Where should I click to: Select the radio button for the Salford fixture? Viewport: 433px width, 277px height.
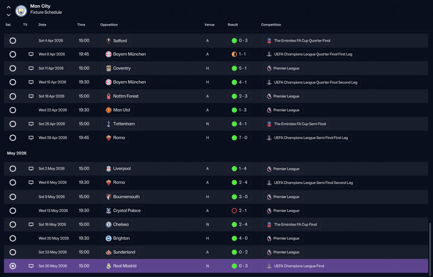pyautogui.click(x=13, y=41)
